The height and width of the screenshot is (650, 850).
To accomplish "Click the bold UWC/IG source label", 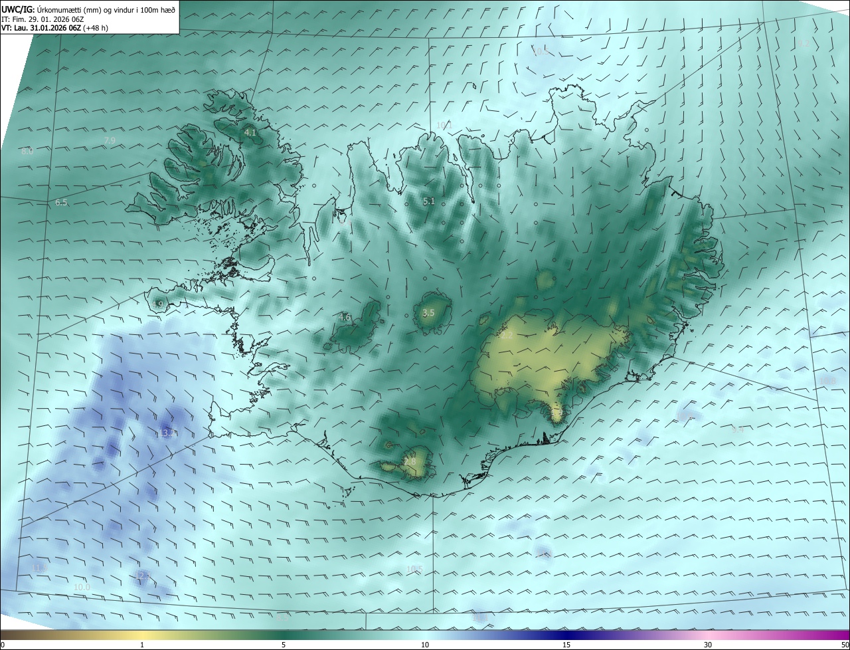I will pos(17,9).
